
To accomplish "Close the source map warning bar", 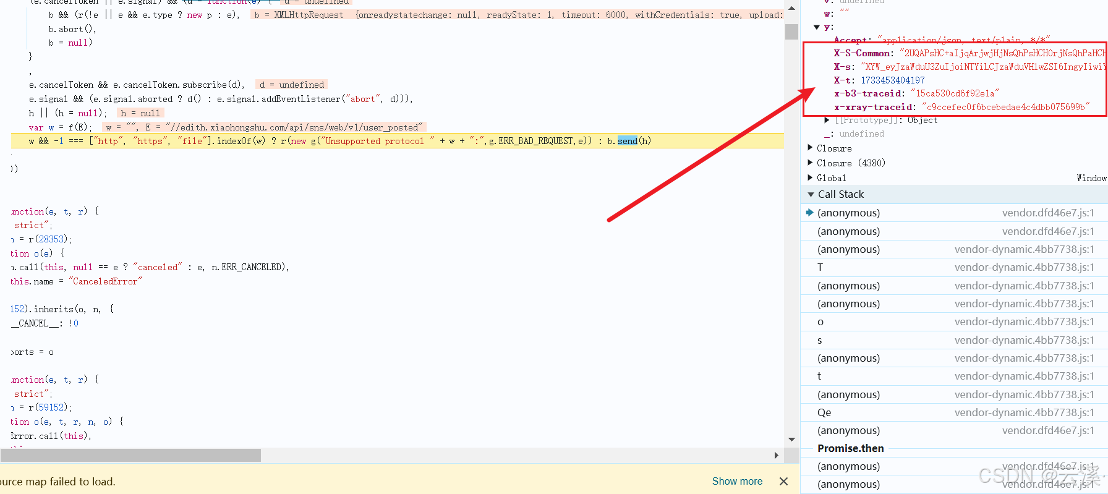I will 783,481.
